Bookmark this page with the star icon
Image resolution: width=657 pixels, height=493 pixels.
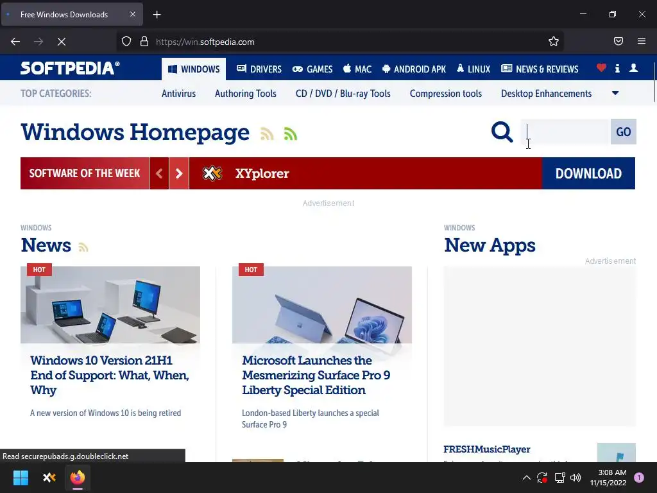click(554, 41)
